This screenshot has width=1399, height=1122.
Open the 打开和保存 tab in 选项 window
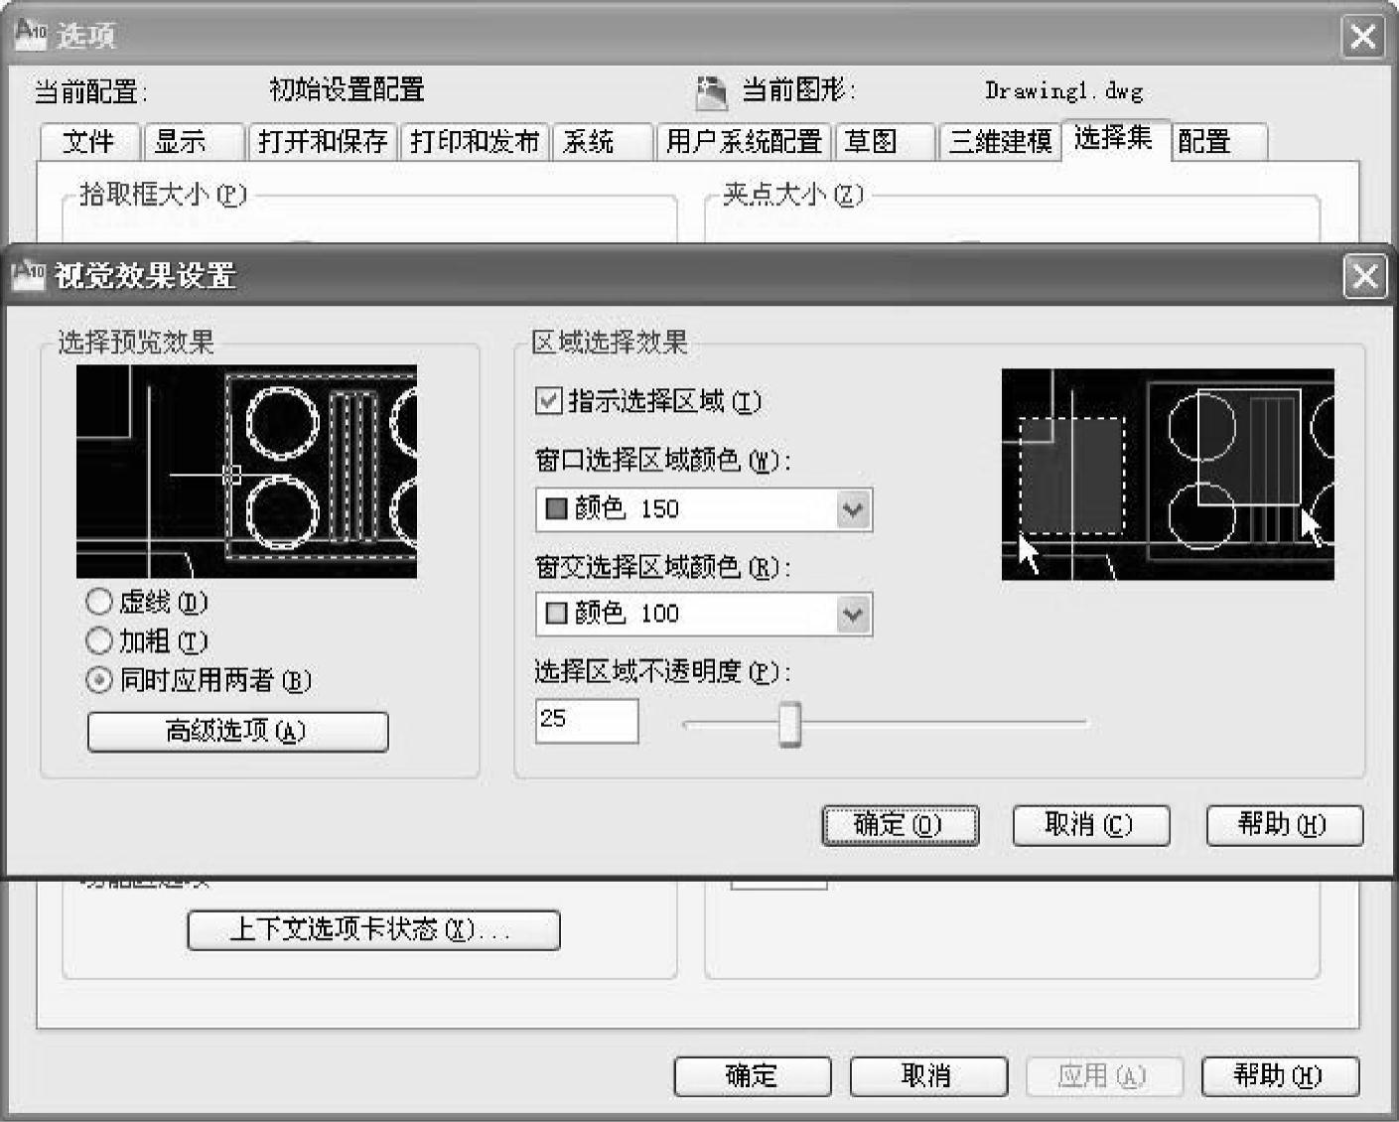[x=323, y=142]
